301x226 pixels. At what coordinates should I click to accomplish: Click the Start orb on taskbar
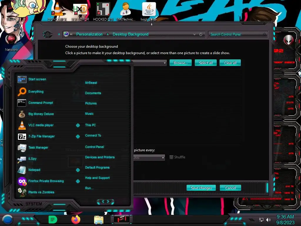point(8,220)
